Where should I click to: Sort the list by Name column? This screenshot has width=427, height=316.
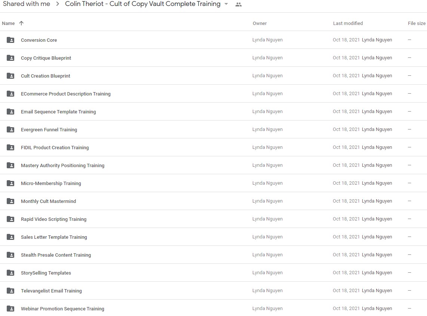[x=8, y=24]
